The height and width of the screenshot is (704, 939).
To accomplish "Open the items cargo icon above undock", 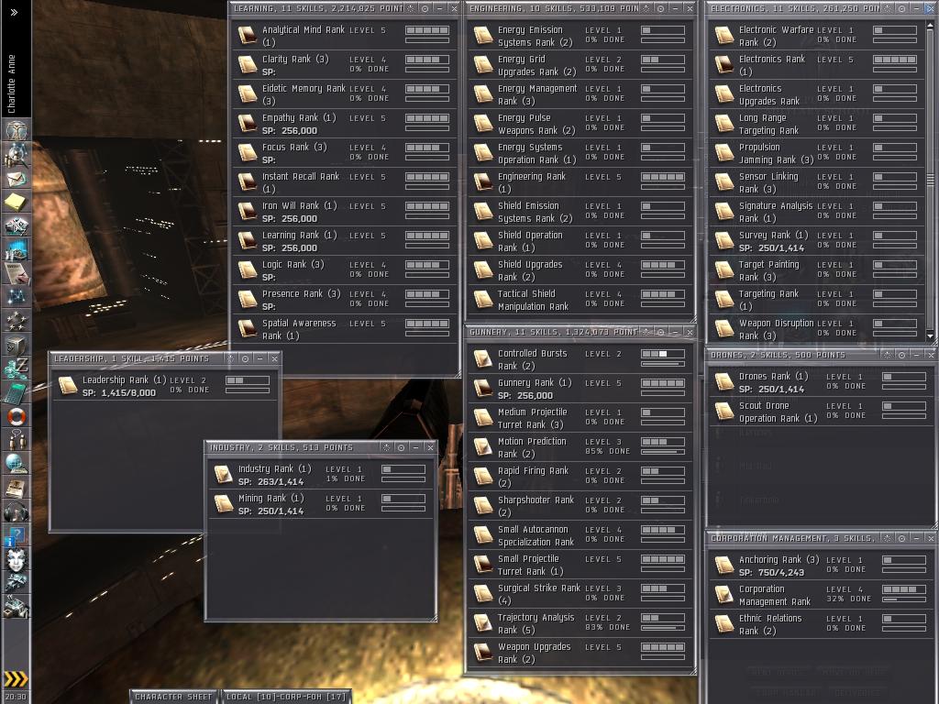I will 17,607.
